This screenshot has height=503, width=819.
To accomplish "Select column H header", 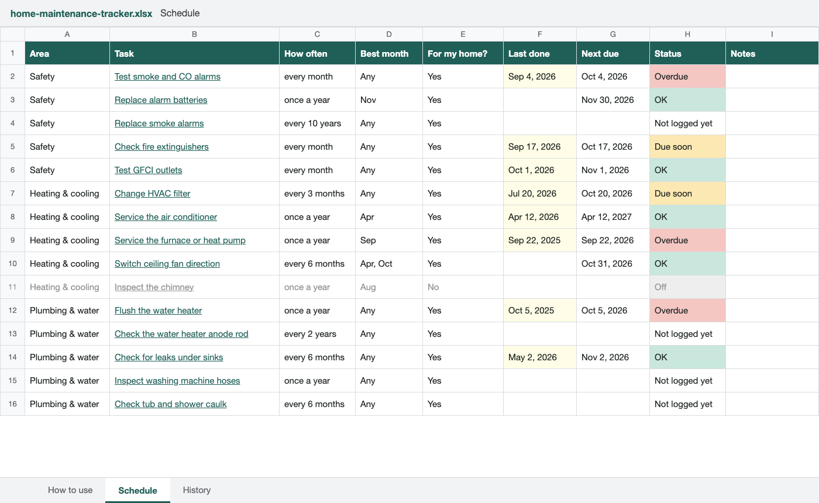I will coord(687,34).
